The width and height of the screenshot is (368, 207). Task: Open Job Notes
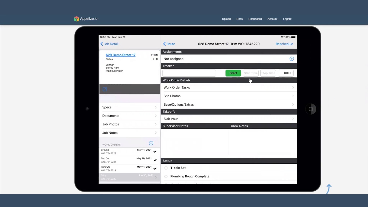(129, 133)
